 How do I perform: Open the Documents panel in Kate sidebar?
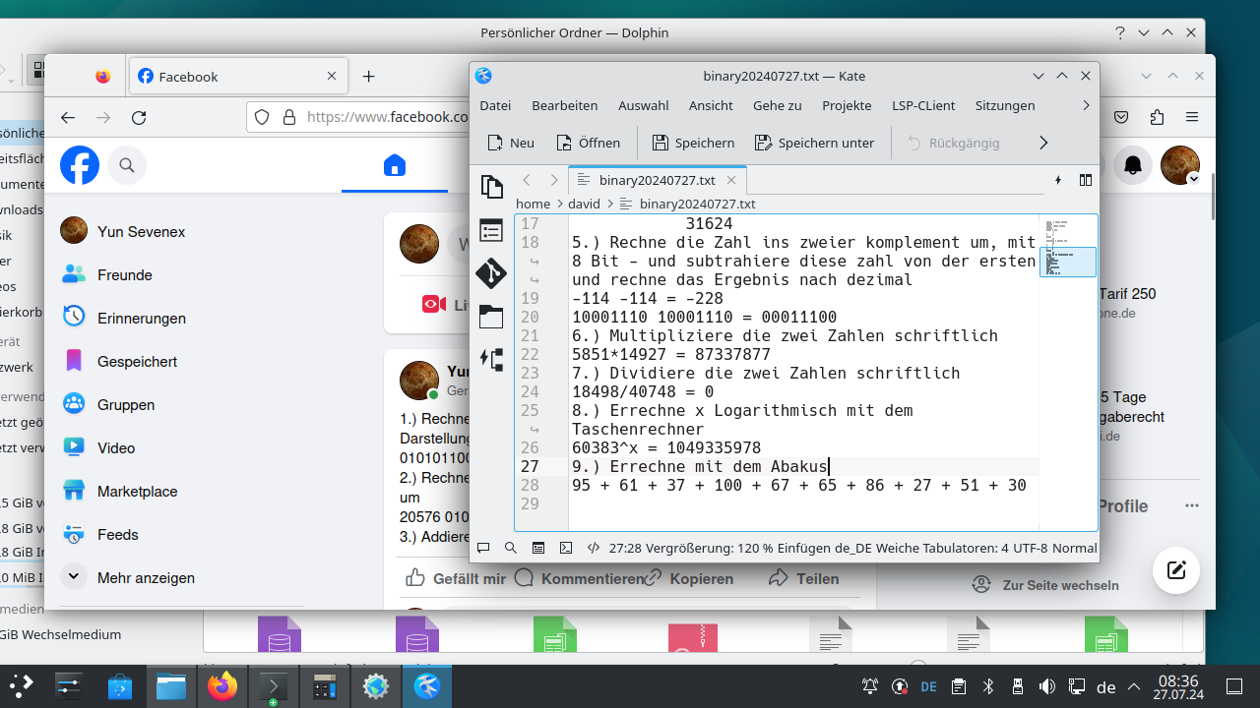coord(491,187)
